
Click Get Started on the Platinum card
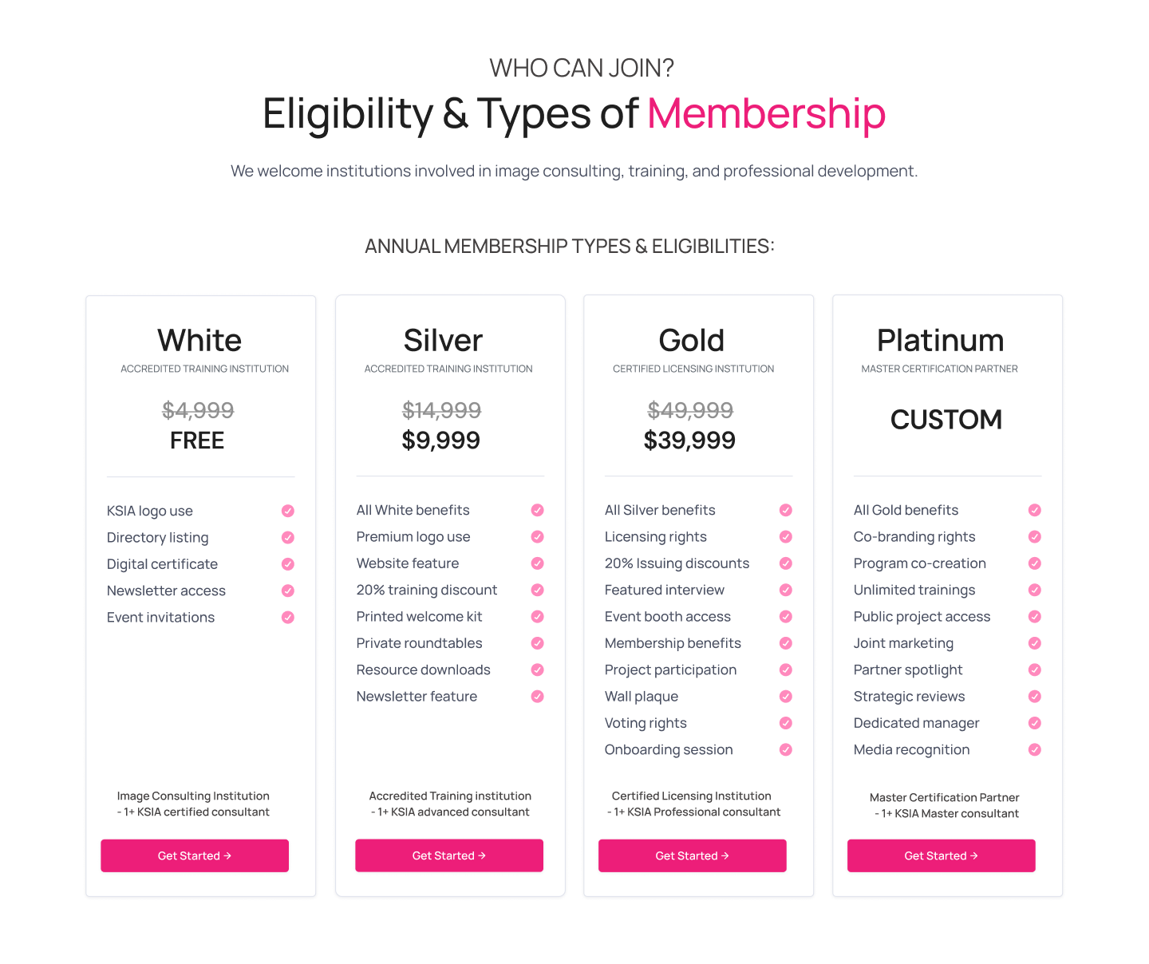(942, 855)
